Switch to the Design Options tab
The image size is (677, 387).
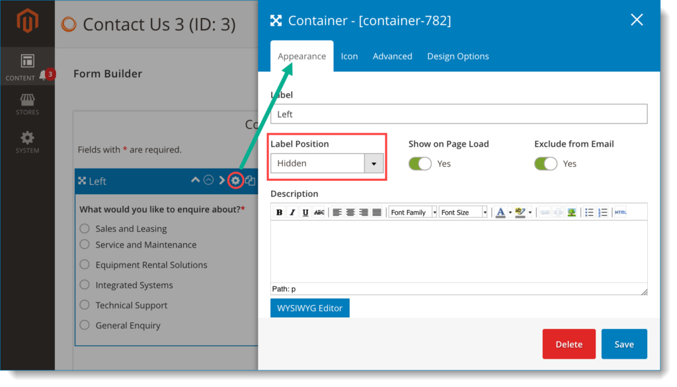458,56
